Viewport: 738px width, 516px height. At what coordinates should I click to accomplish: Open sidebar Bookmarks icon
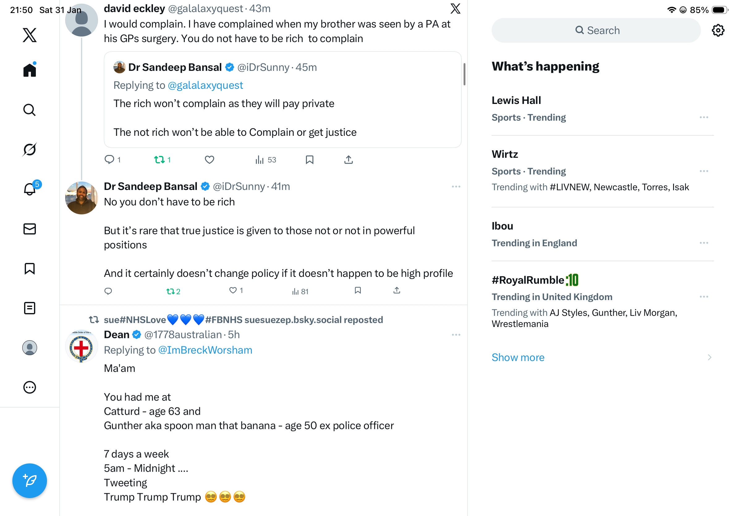click(x=30, y=269)
